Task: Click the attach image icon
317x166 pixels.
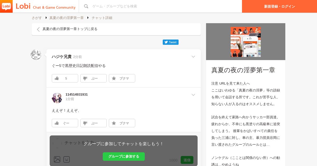Action: 57,159
